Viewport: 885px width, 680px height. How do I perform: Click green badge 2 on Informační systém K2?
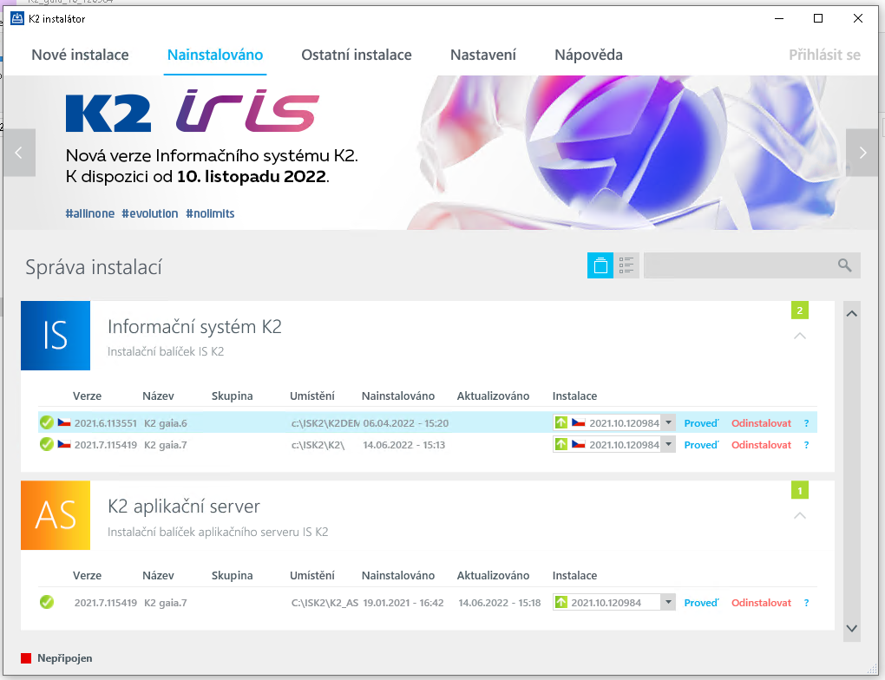tap(799, 311)
